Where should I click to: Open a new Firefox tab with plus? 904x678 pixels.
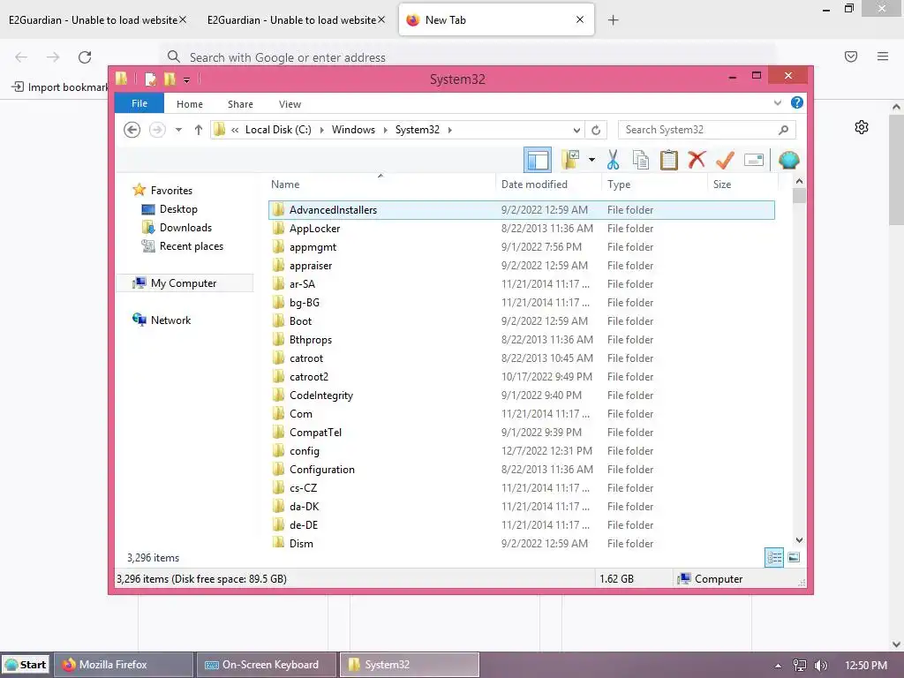coord(613,20)
